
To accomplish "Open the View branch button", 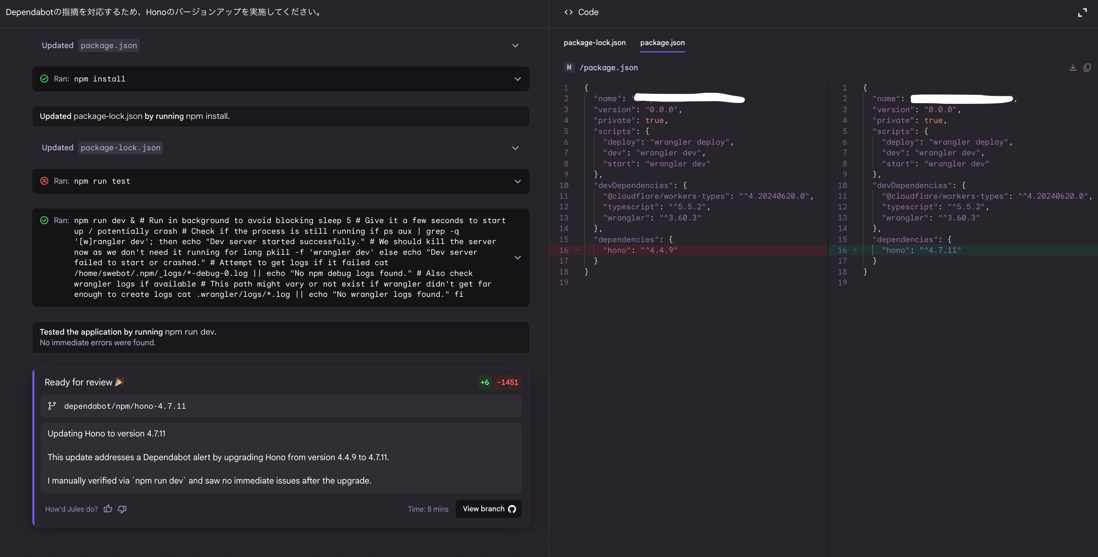I will [488, 509].
